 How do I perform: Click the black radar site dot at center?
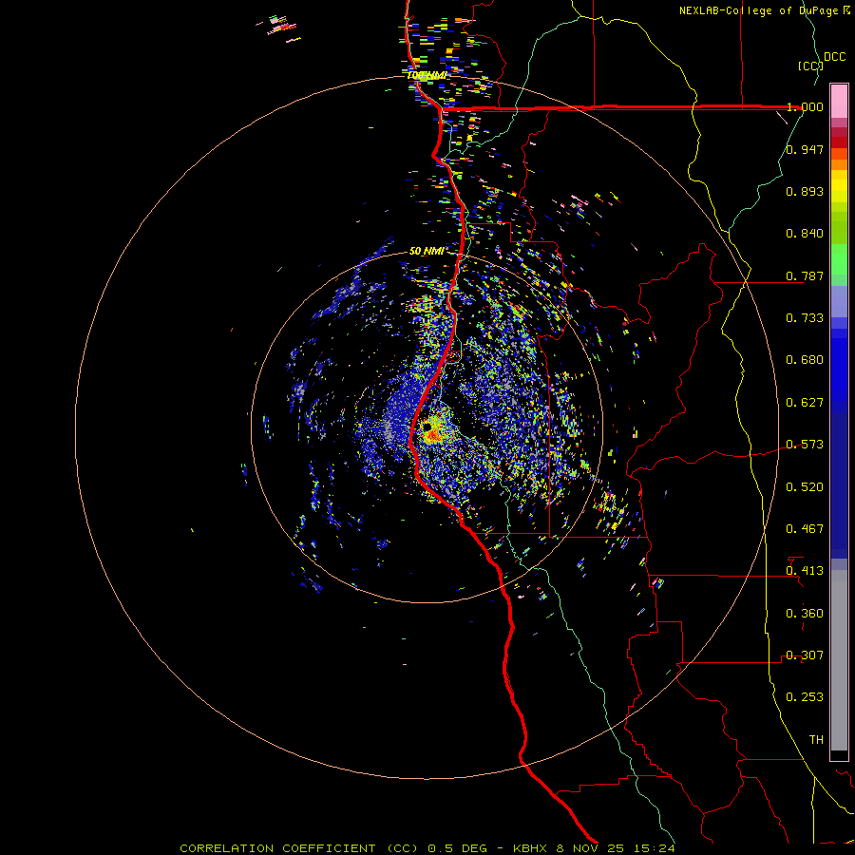(427, 427)
